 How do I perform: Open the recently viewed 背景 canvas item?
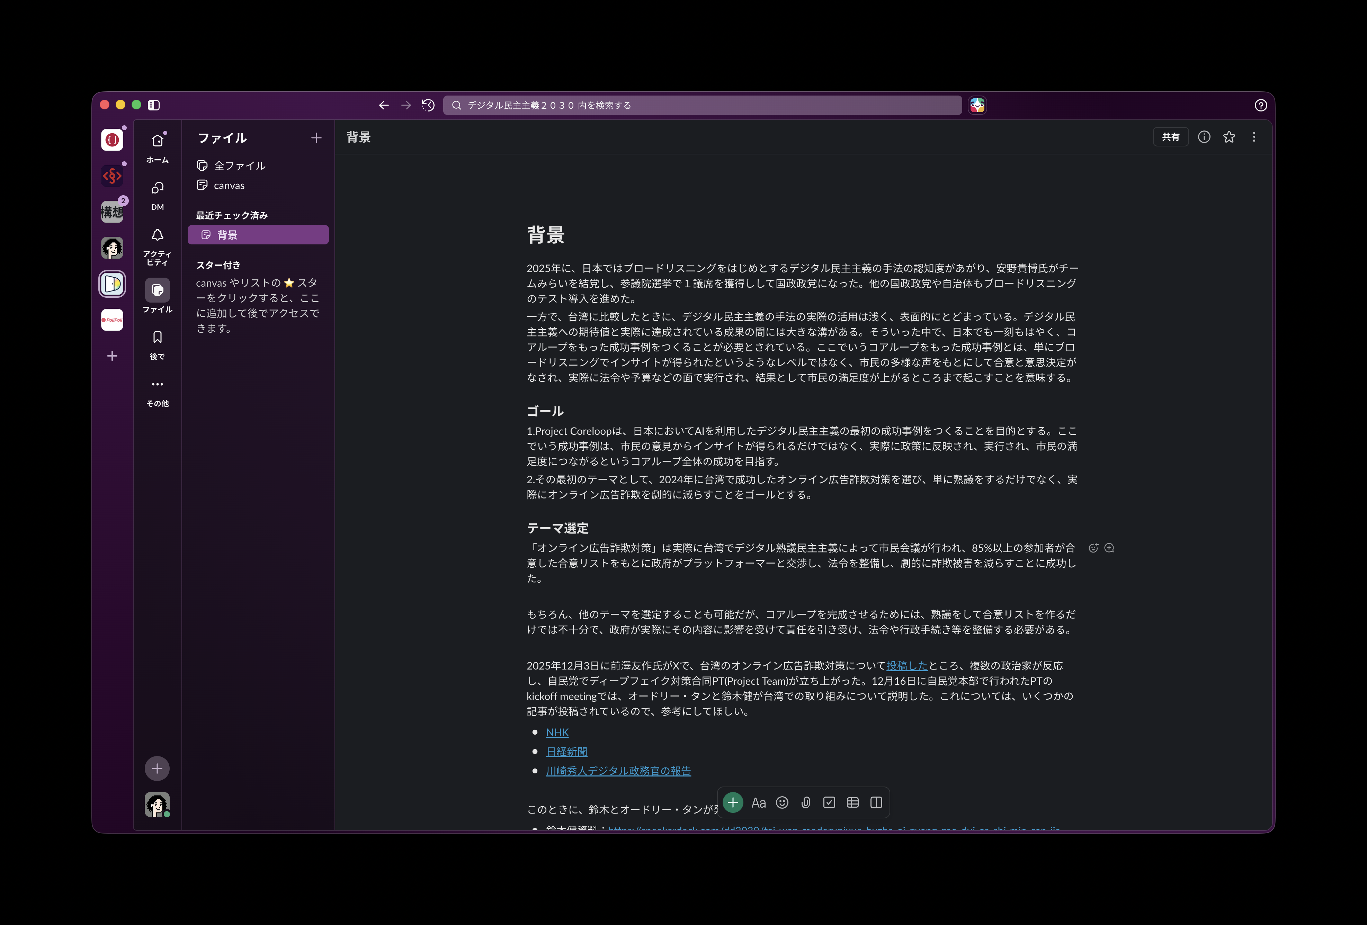click(258, 235)
